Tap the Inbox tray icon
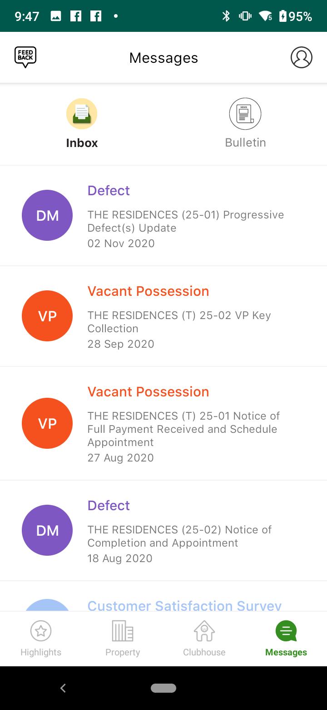Image resolution: width=327 pixels, height=710 pixels. [x=82, y=114]
